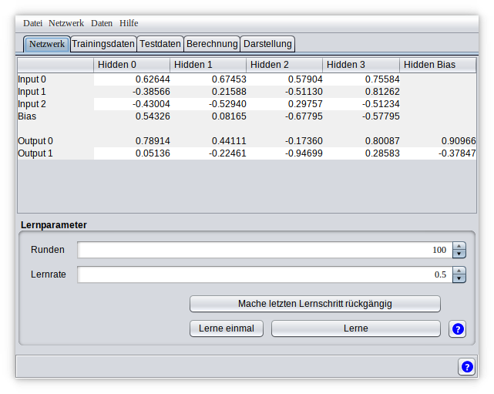The width and height of the screenshot is (494, 394).
Task: Increase Lernrate with up arrow
Action: tap(459, 271)
